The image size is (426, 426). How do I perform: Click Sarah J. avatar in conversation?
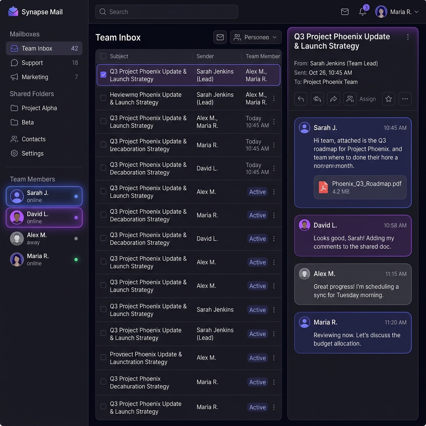point(304,127)
